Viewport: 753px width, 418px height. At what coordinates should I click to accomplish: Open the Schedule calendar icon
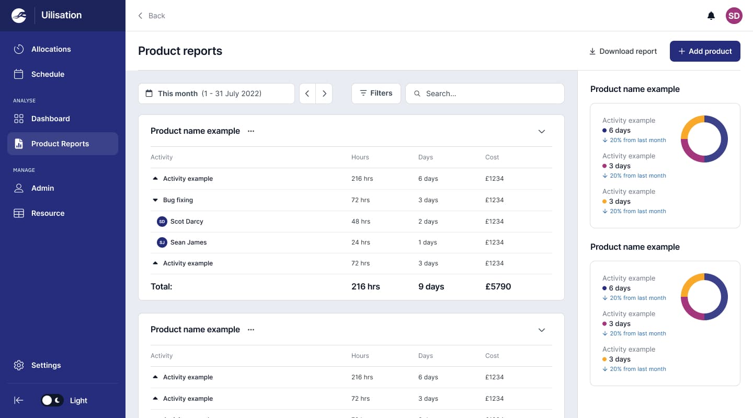tap(19, 74)
